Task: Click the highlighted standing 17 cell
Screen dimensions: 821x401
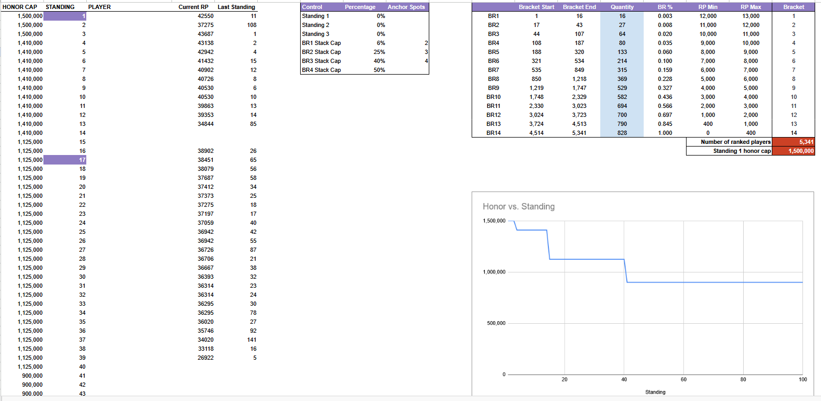Action: tap(66, 160)
